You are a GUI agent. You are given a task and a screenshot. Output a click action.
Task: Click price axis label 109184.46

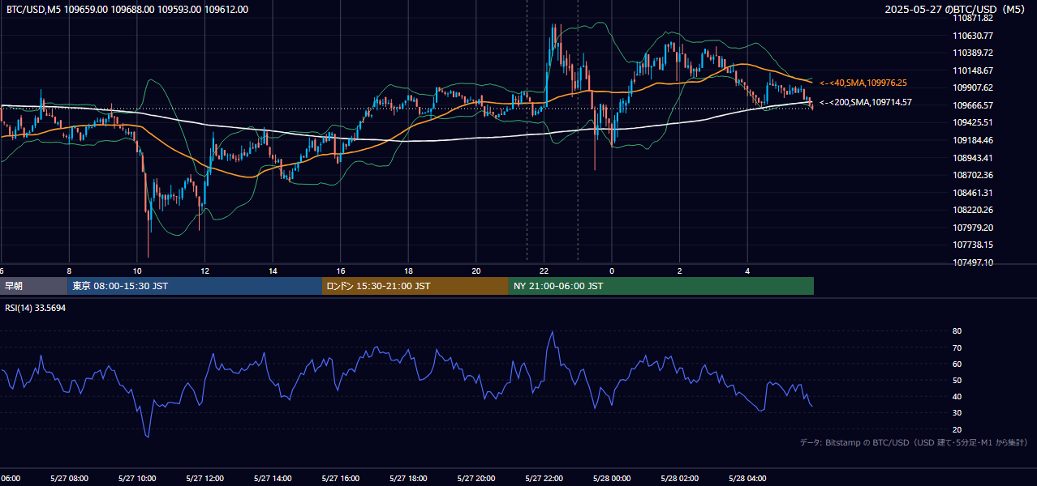[x=974, y=140]
